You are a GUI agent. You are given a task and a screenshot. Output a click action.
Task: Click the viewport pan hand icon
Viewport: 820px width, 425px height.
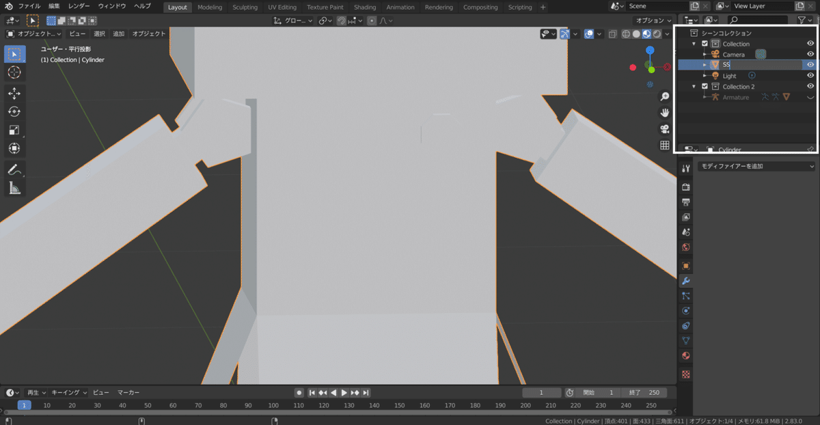pos(664,113)
